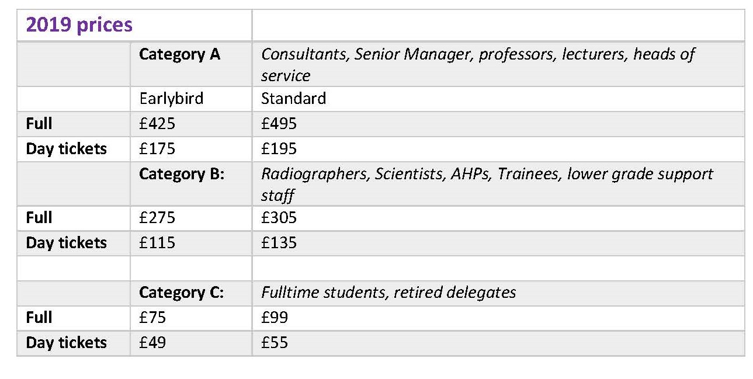Click the £425 Earlybird full price

point(157,124)
